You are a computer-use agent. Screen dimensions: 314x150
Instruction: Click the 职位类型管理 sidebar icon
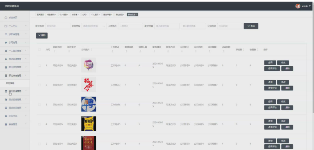point(6,67)
